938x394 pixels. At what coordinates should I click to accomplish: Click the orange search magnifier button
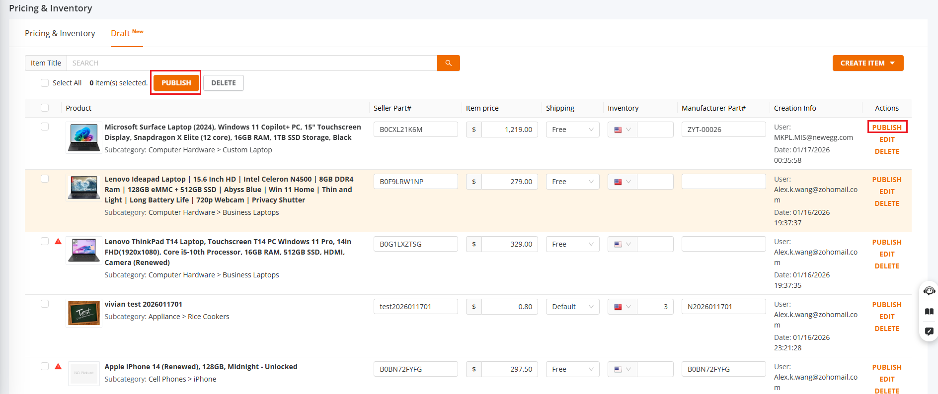[448, 63]
